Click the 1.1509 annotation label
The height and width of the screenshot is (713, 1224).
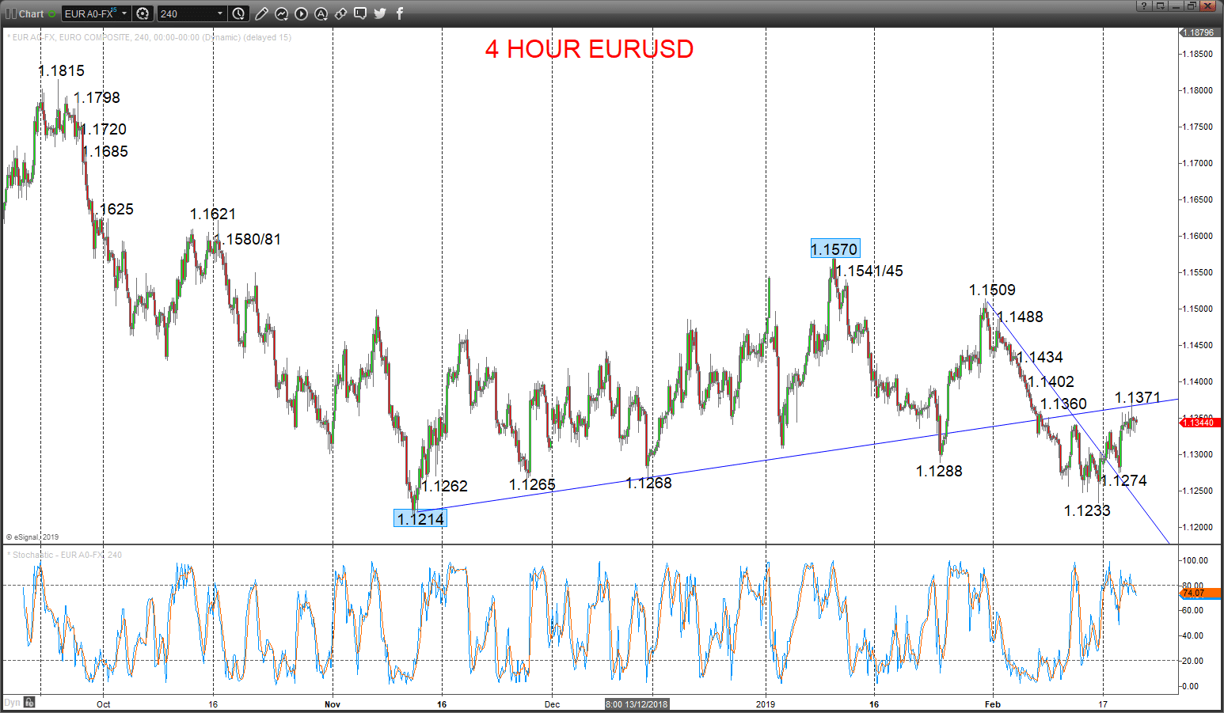pyautogui.click(x=993, y=290)
